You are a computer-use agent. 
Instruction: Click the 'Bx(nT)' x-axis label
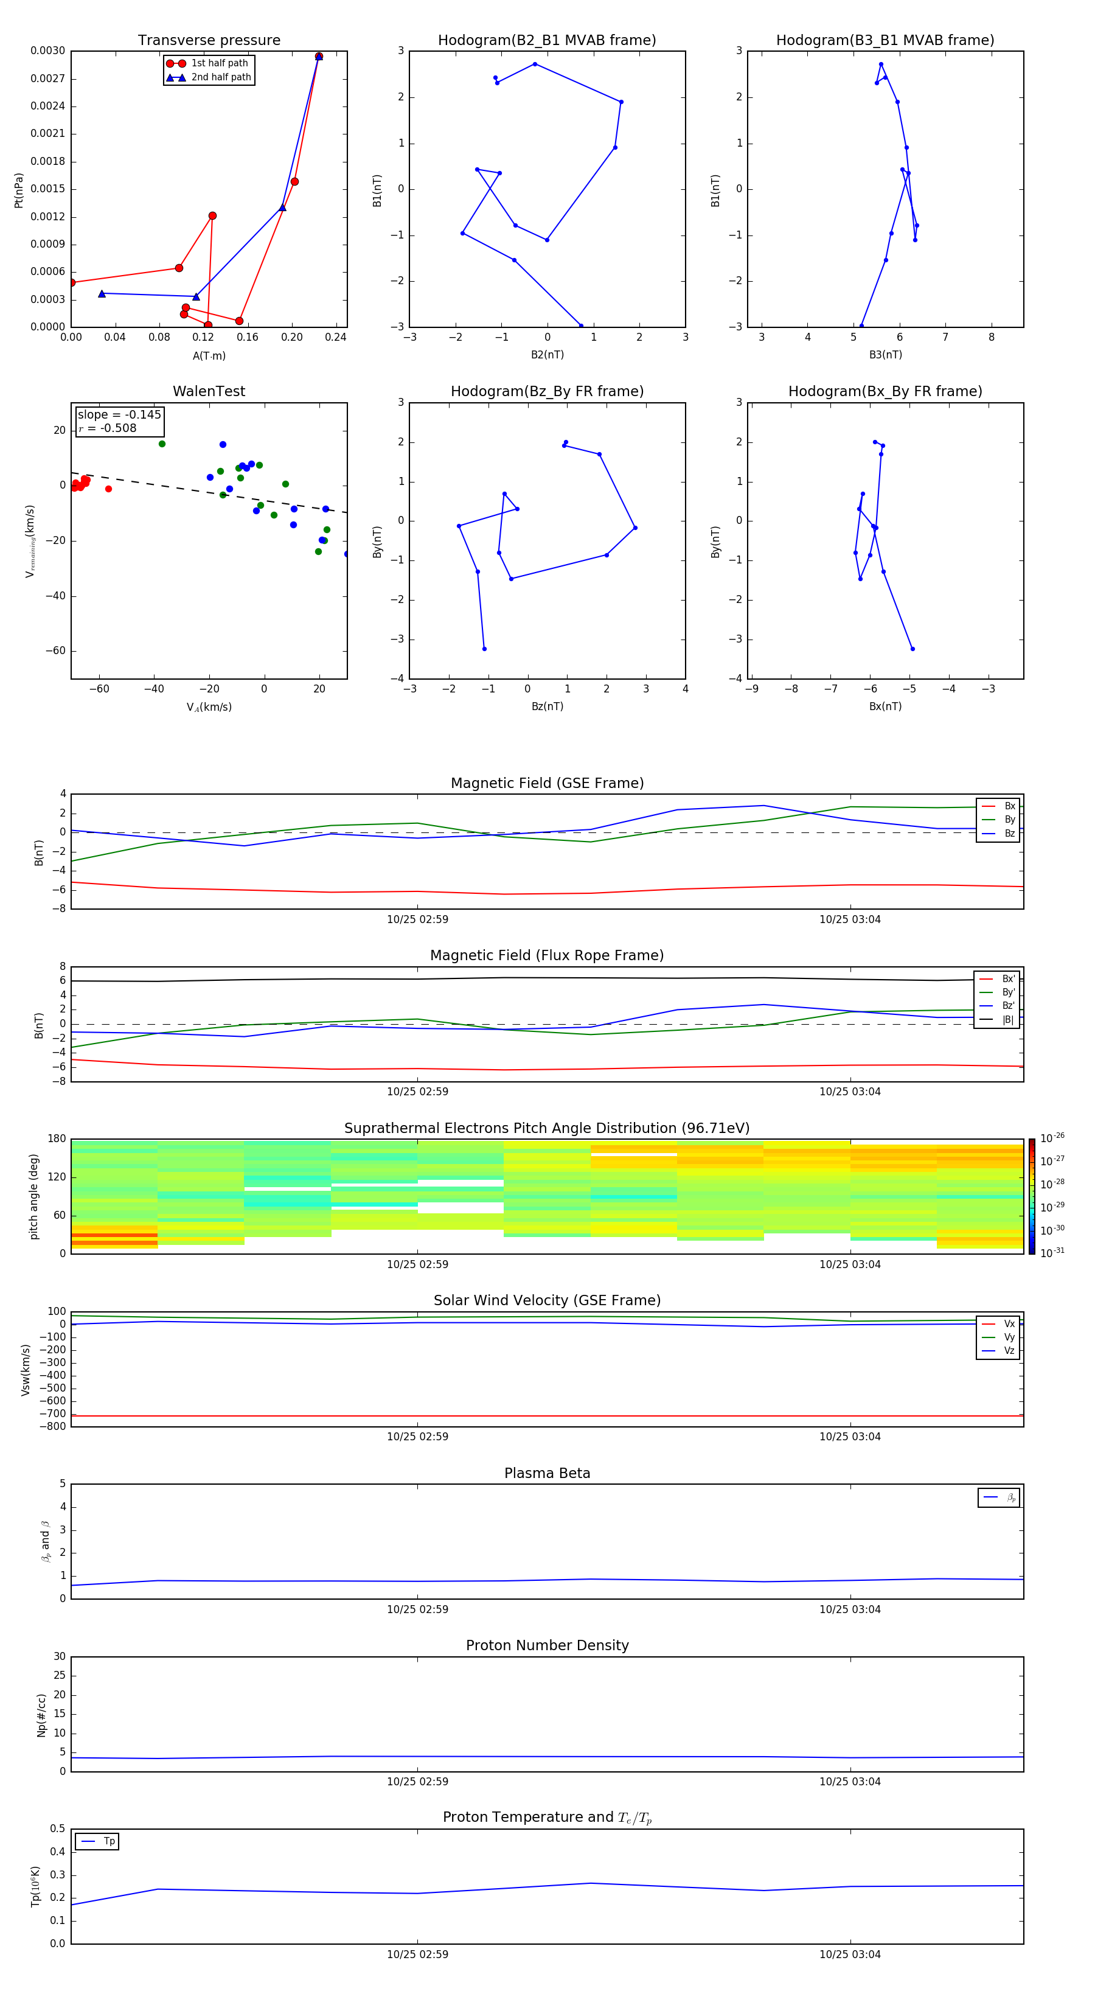tap(885, 706)
